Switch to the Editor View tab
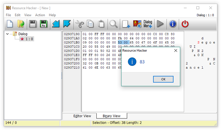Image resolution: width=221 pixels, height=130 pixels. (82, 116)
